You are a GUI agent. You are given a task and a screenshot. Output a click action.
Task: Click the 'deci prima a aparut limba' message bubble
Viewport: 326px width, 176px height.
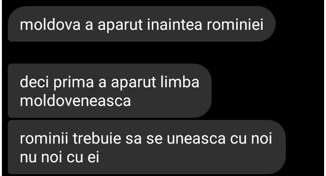tap(110, 91)
